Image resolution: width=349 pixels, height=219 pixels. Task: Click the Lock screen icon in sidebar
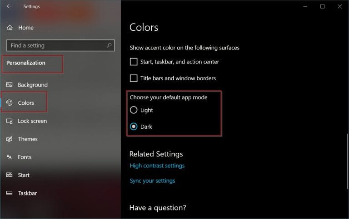[10, 121]
